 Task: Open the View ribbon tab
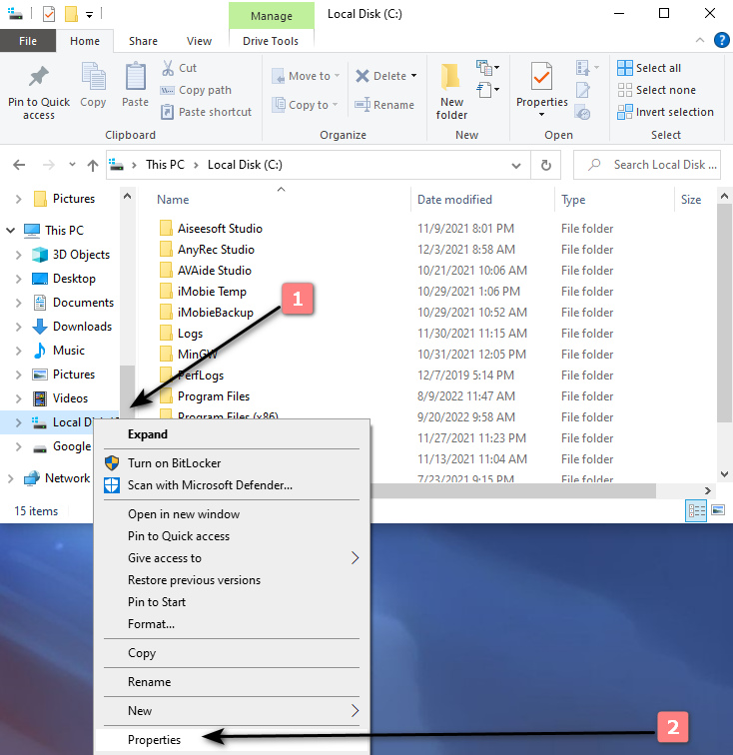coord(199,41)
